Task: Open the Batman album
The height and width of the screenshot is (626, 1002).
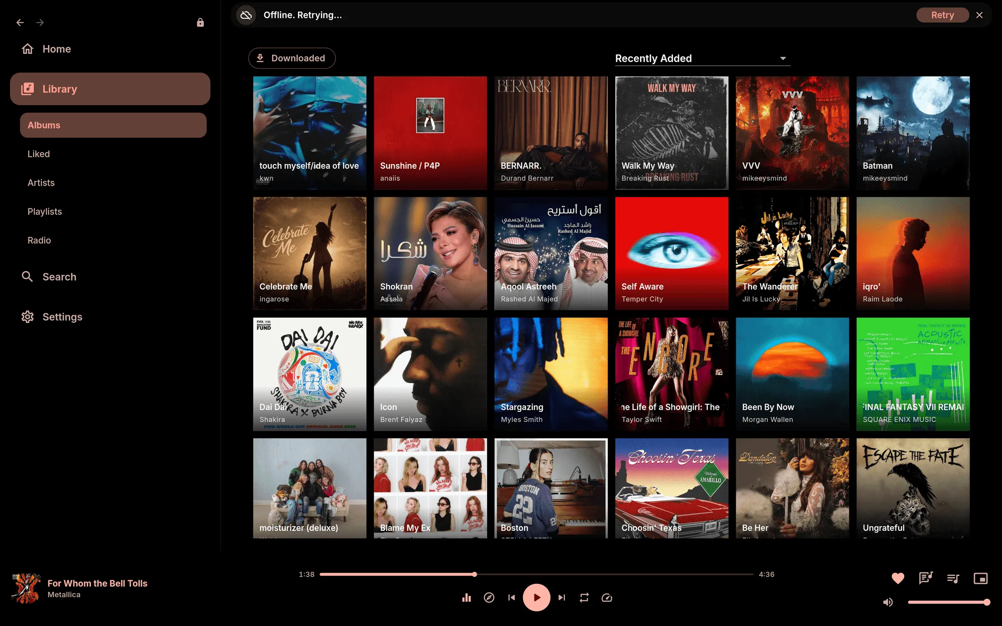Action: click(x=913, y=133)
